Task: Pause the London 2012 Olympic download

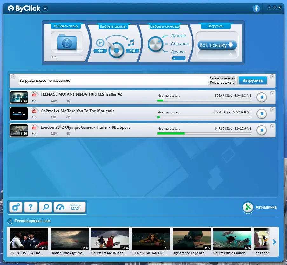Action: [262, 130]
